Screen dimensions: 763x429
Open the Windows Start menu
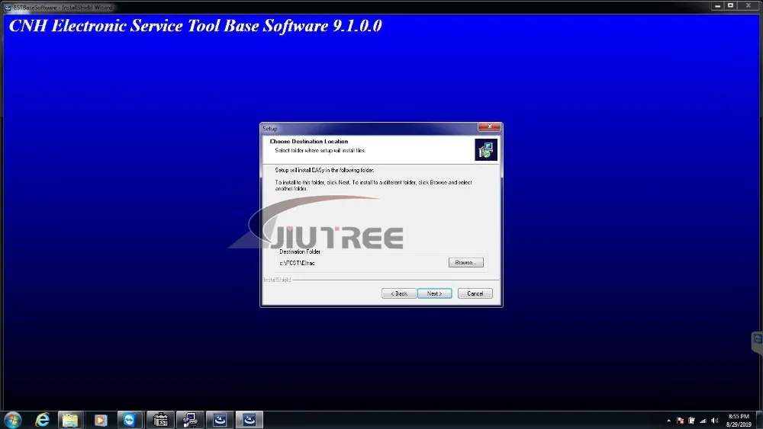13,420
